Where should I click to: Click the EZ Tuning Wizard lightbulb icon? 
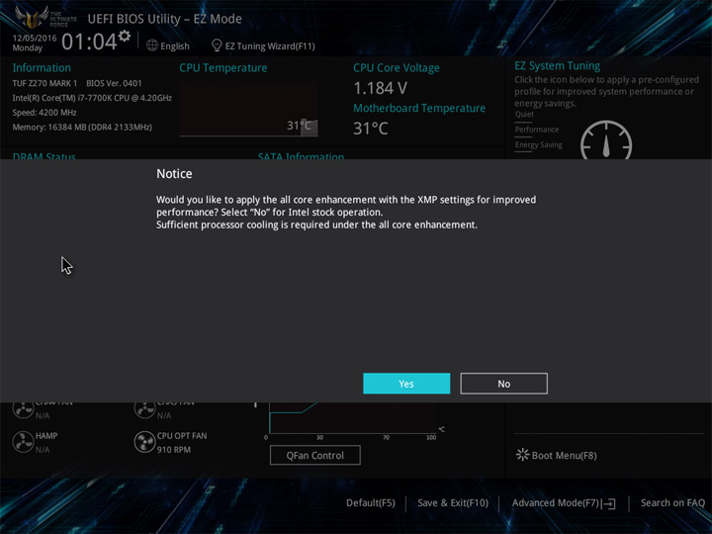click(217, 45)
